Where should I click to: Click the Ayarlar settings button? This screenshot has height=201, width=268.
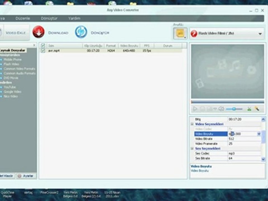coord(27,176)
